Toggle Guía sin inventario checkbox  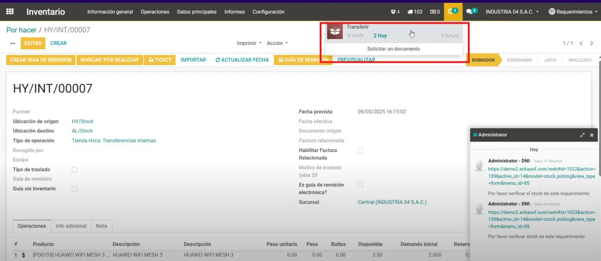coord(75,189)
